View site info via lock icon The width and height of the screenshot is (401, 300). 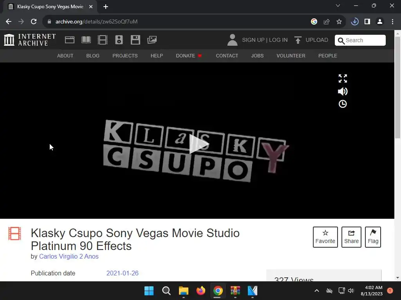coord(49,22)
